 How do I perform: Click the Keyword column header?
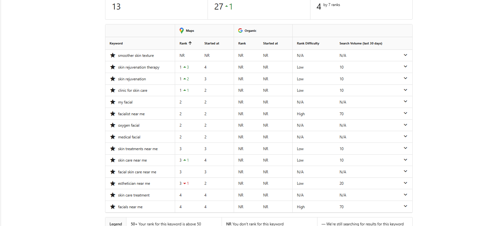[x=116, y=43]
